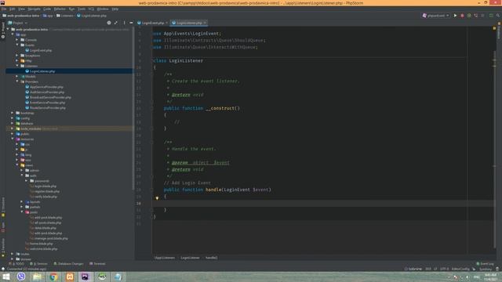Toggle code folding marker beside the __construct function

click(x=152, y=108)
